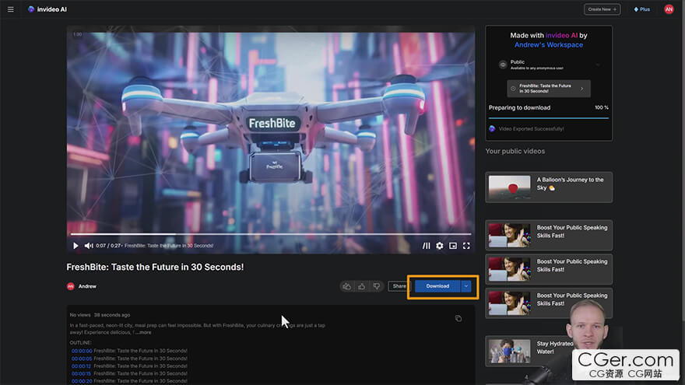
Task: Seek on the video progress bar
Action: 271,234
